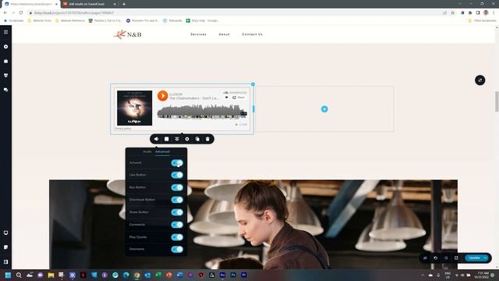Toggle the Play Counts switch
Image resolution: width=499 pixels, height=281 pixels.
click(177, 237)
